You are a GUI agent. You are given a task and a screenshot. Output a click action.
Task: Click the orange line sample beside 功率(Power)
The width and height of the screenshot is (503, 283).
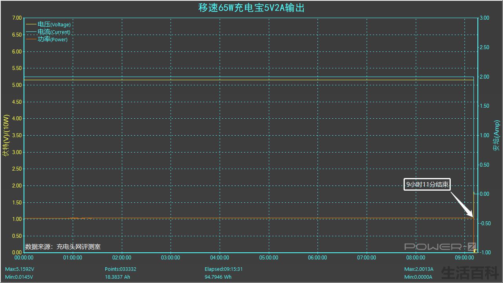click(x=31, y=39)
